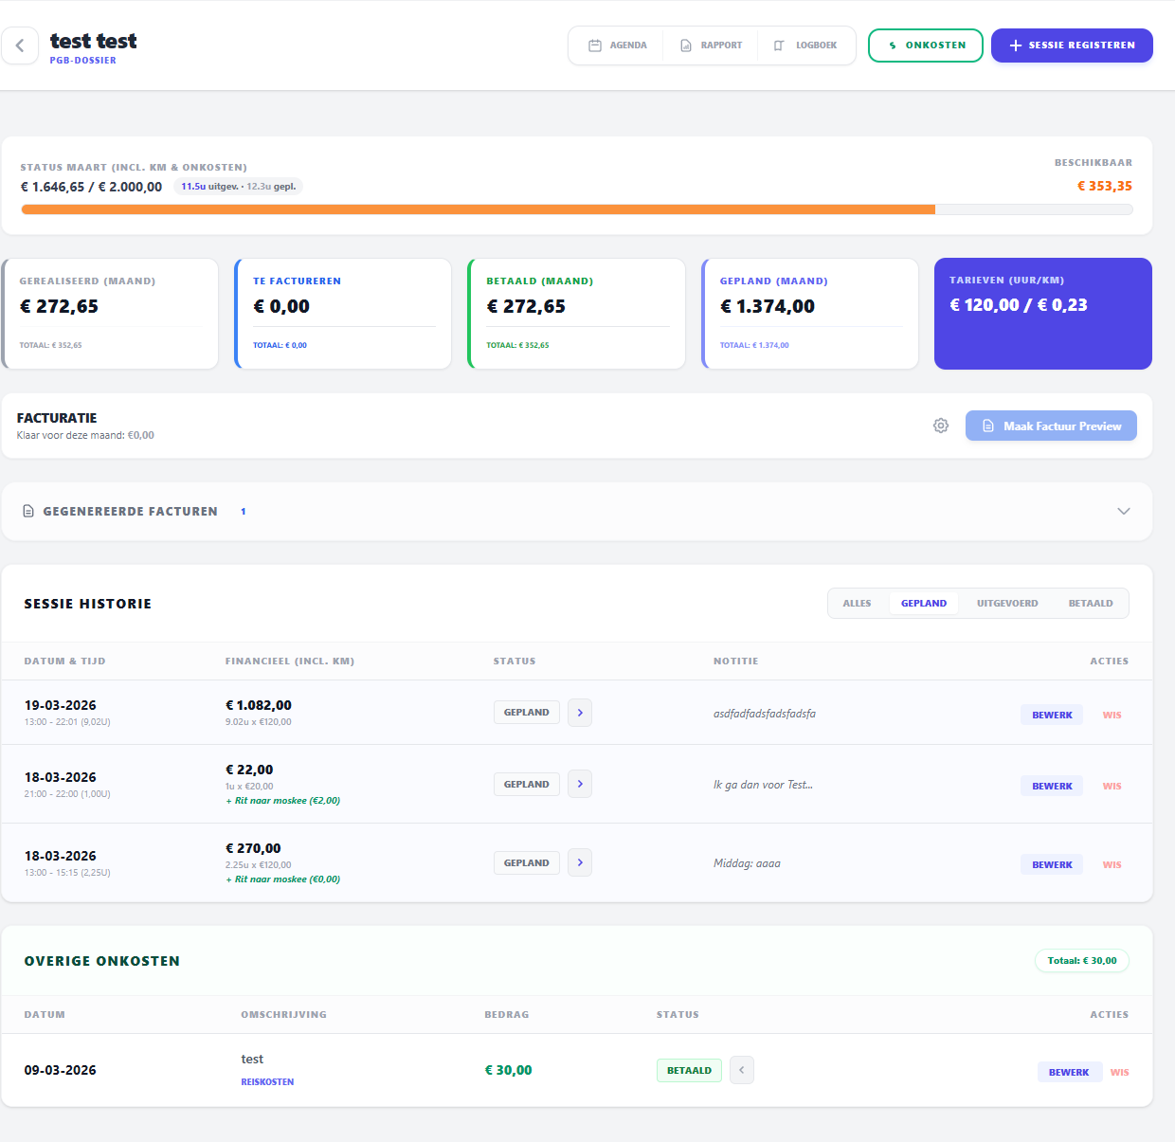Select the Uitgevoerd filter tab
The height and width of the screenshot is (1142, 1175).
pos(1006,604)
